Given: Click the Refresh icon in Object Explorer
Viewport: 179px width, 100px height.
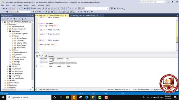Looking at the screenshot, I should click(x=23, y=19).
